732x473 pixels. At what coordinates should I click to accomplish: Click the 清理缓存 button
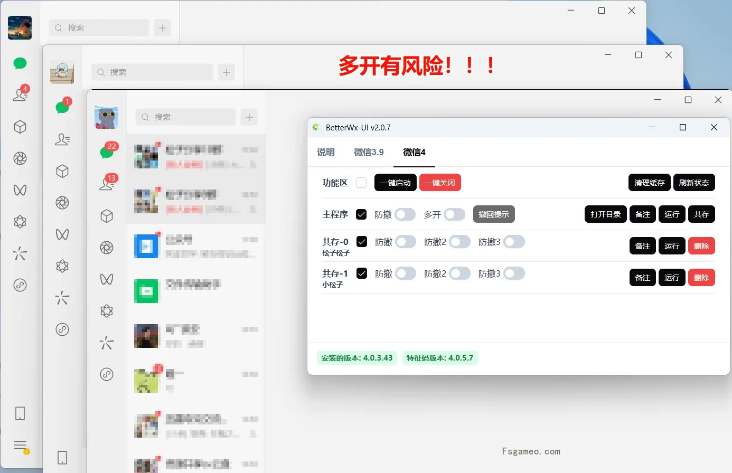(x=650, y=183)
